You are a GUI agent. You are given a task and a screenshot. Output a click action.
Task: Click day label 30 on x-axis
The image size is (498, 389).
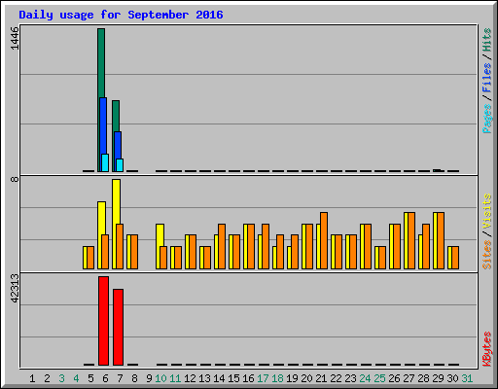[x=452, y=378]
